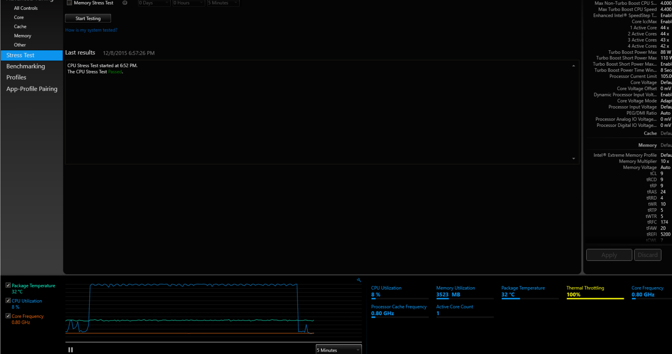672x354 pixels.
Task: Click the Active Core Count tile
Action: pyautogui.click(x=465, y=310)
